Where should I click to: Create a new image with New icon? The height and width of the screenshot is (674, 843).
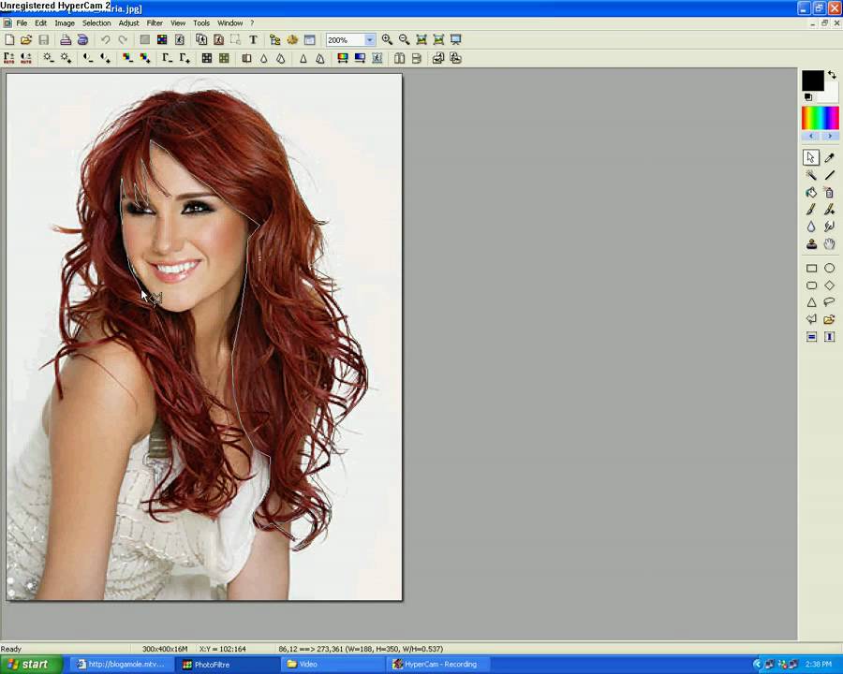pyautogui.click(x=9, y=39)
